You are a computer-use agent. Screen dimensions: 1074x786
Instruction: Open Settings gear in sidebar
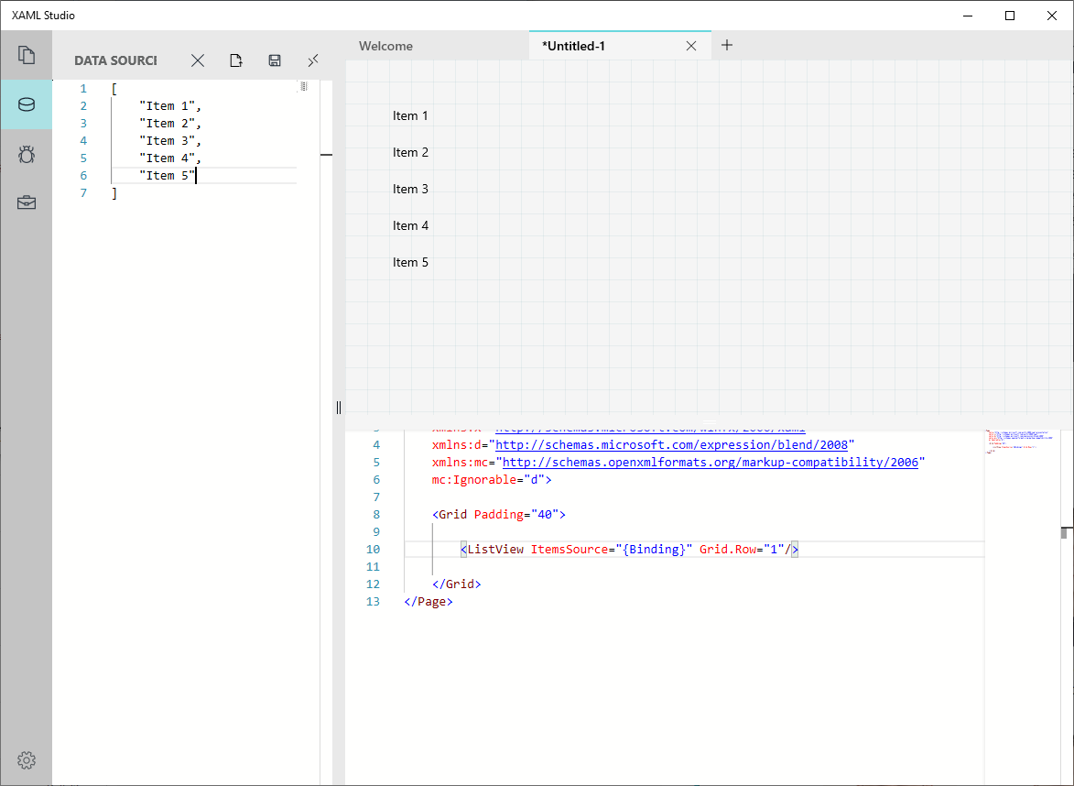tap(27, 760)
